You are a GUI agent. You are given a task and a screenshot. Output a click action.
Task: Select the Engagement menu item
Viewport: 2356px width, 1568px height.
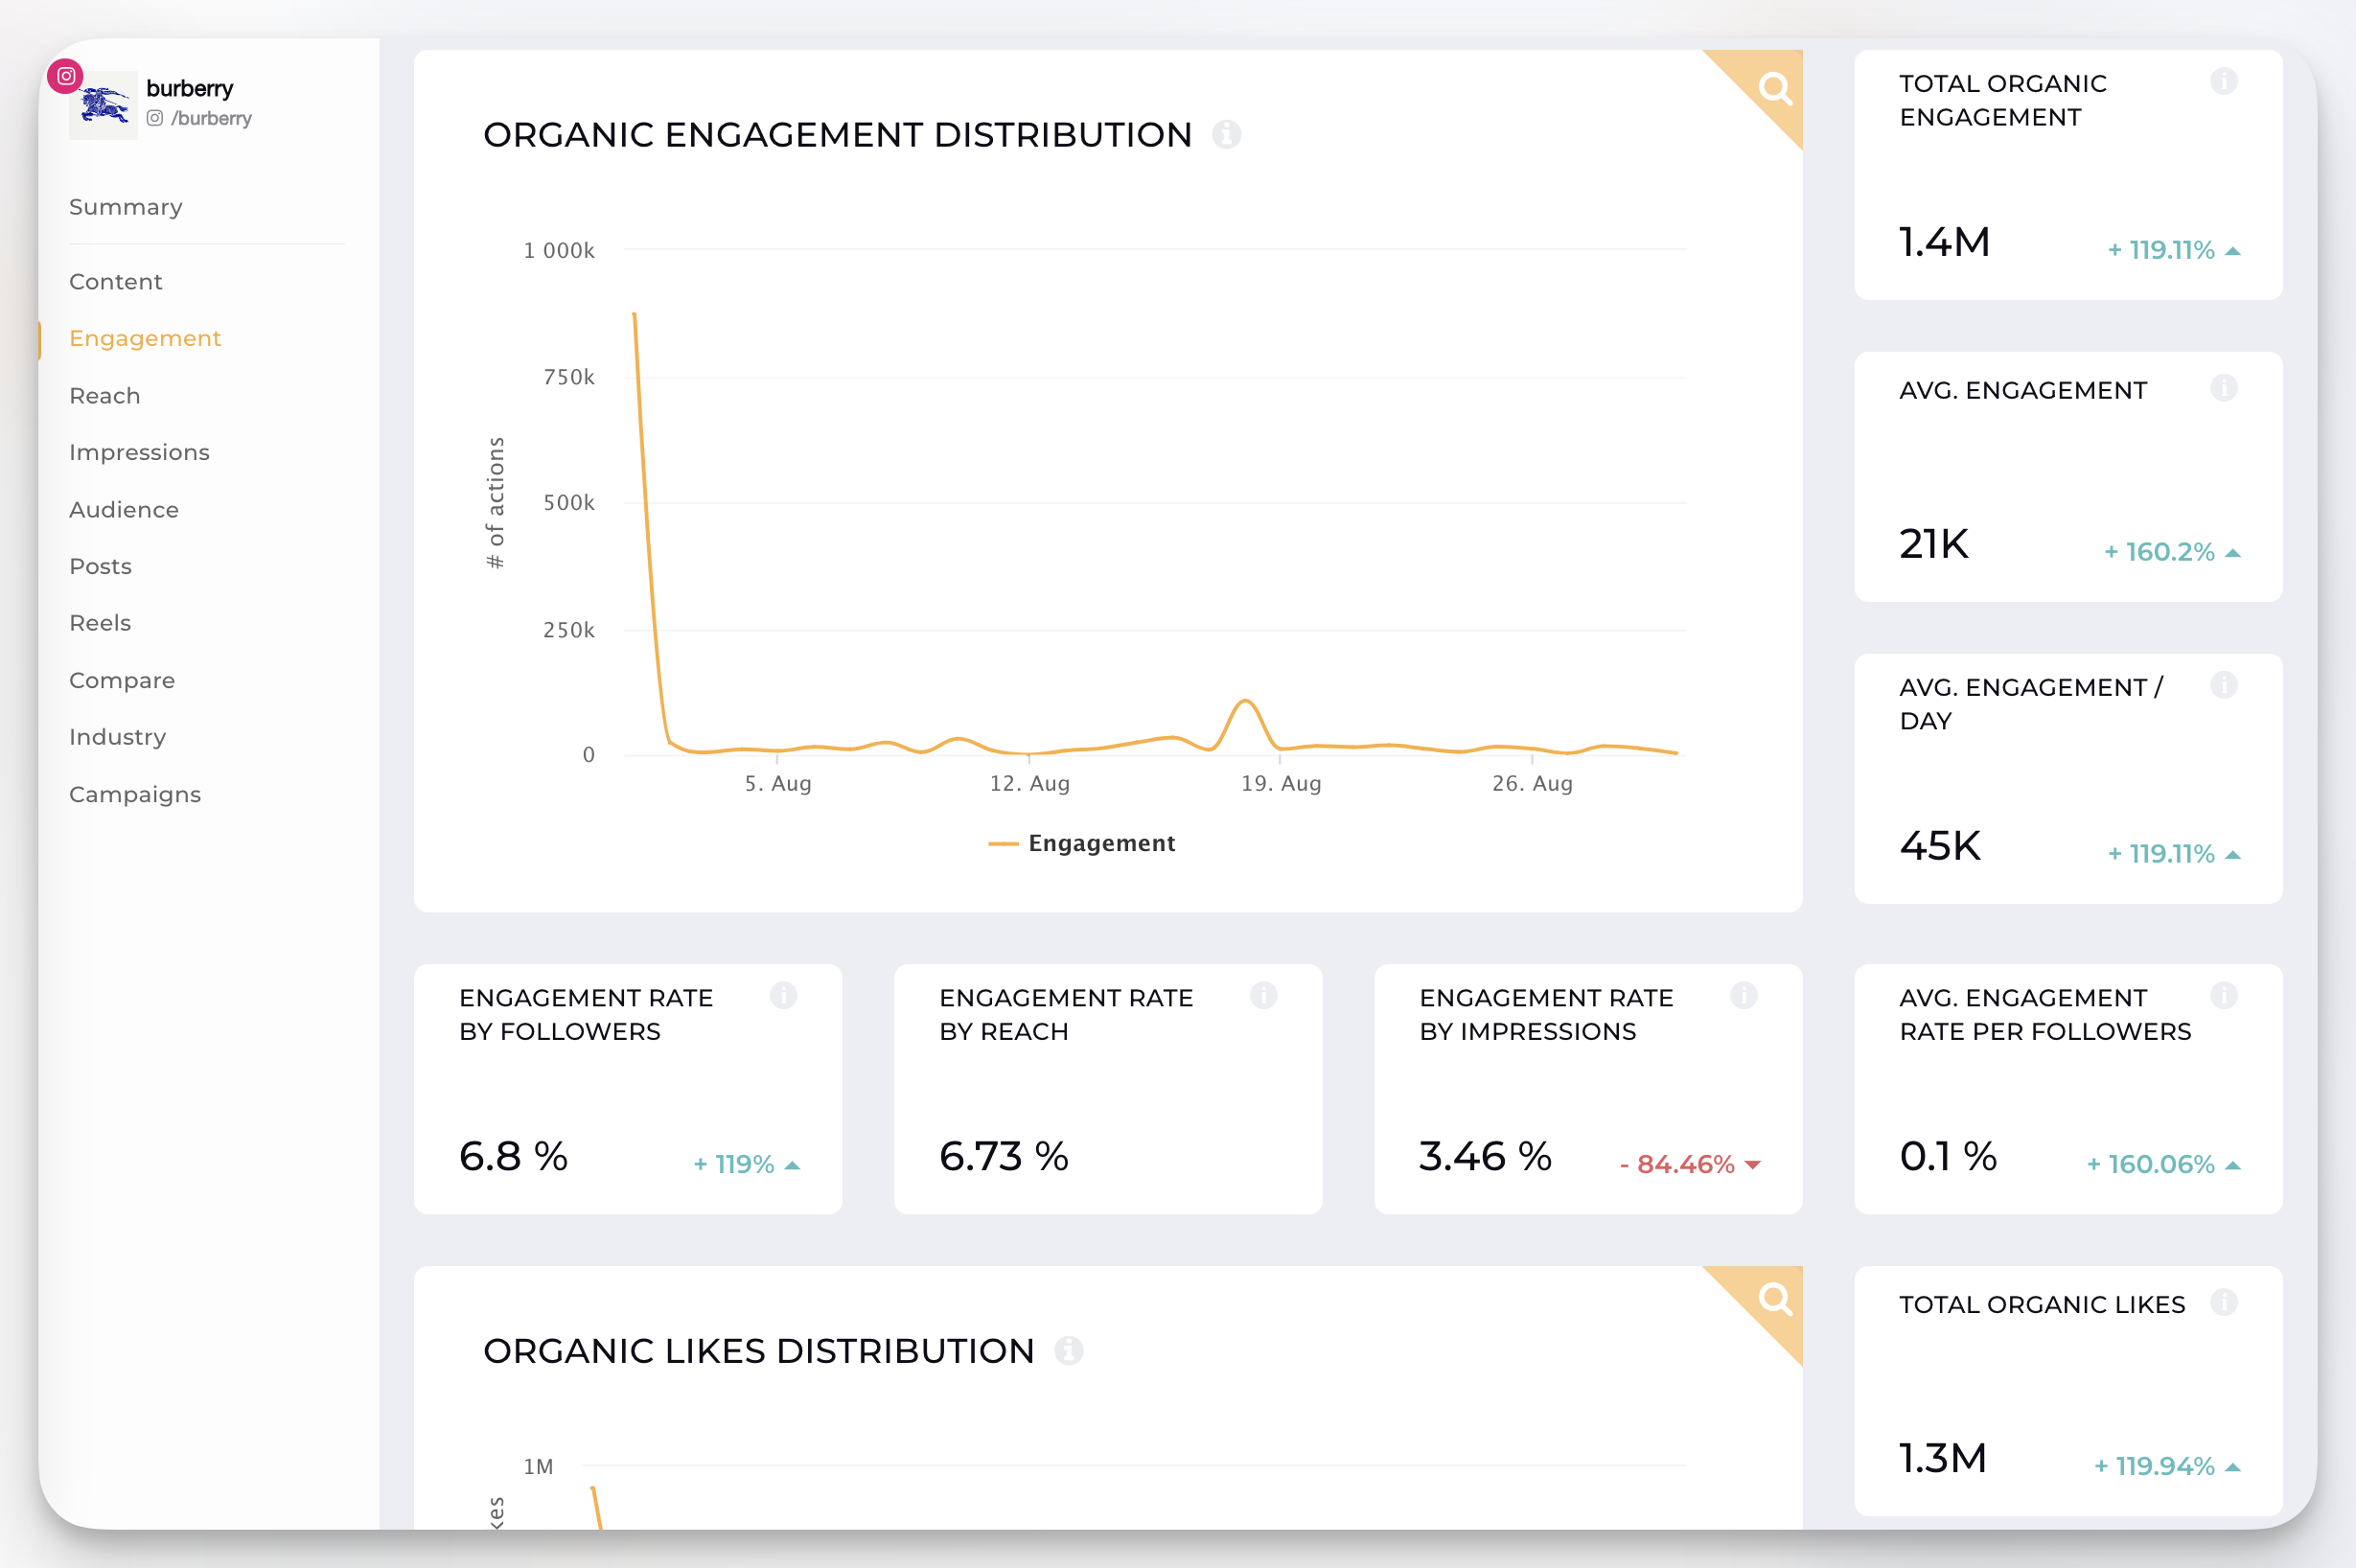145,338
